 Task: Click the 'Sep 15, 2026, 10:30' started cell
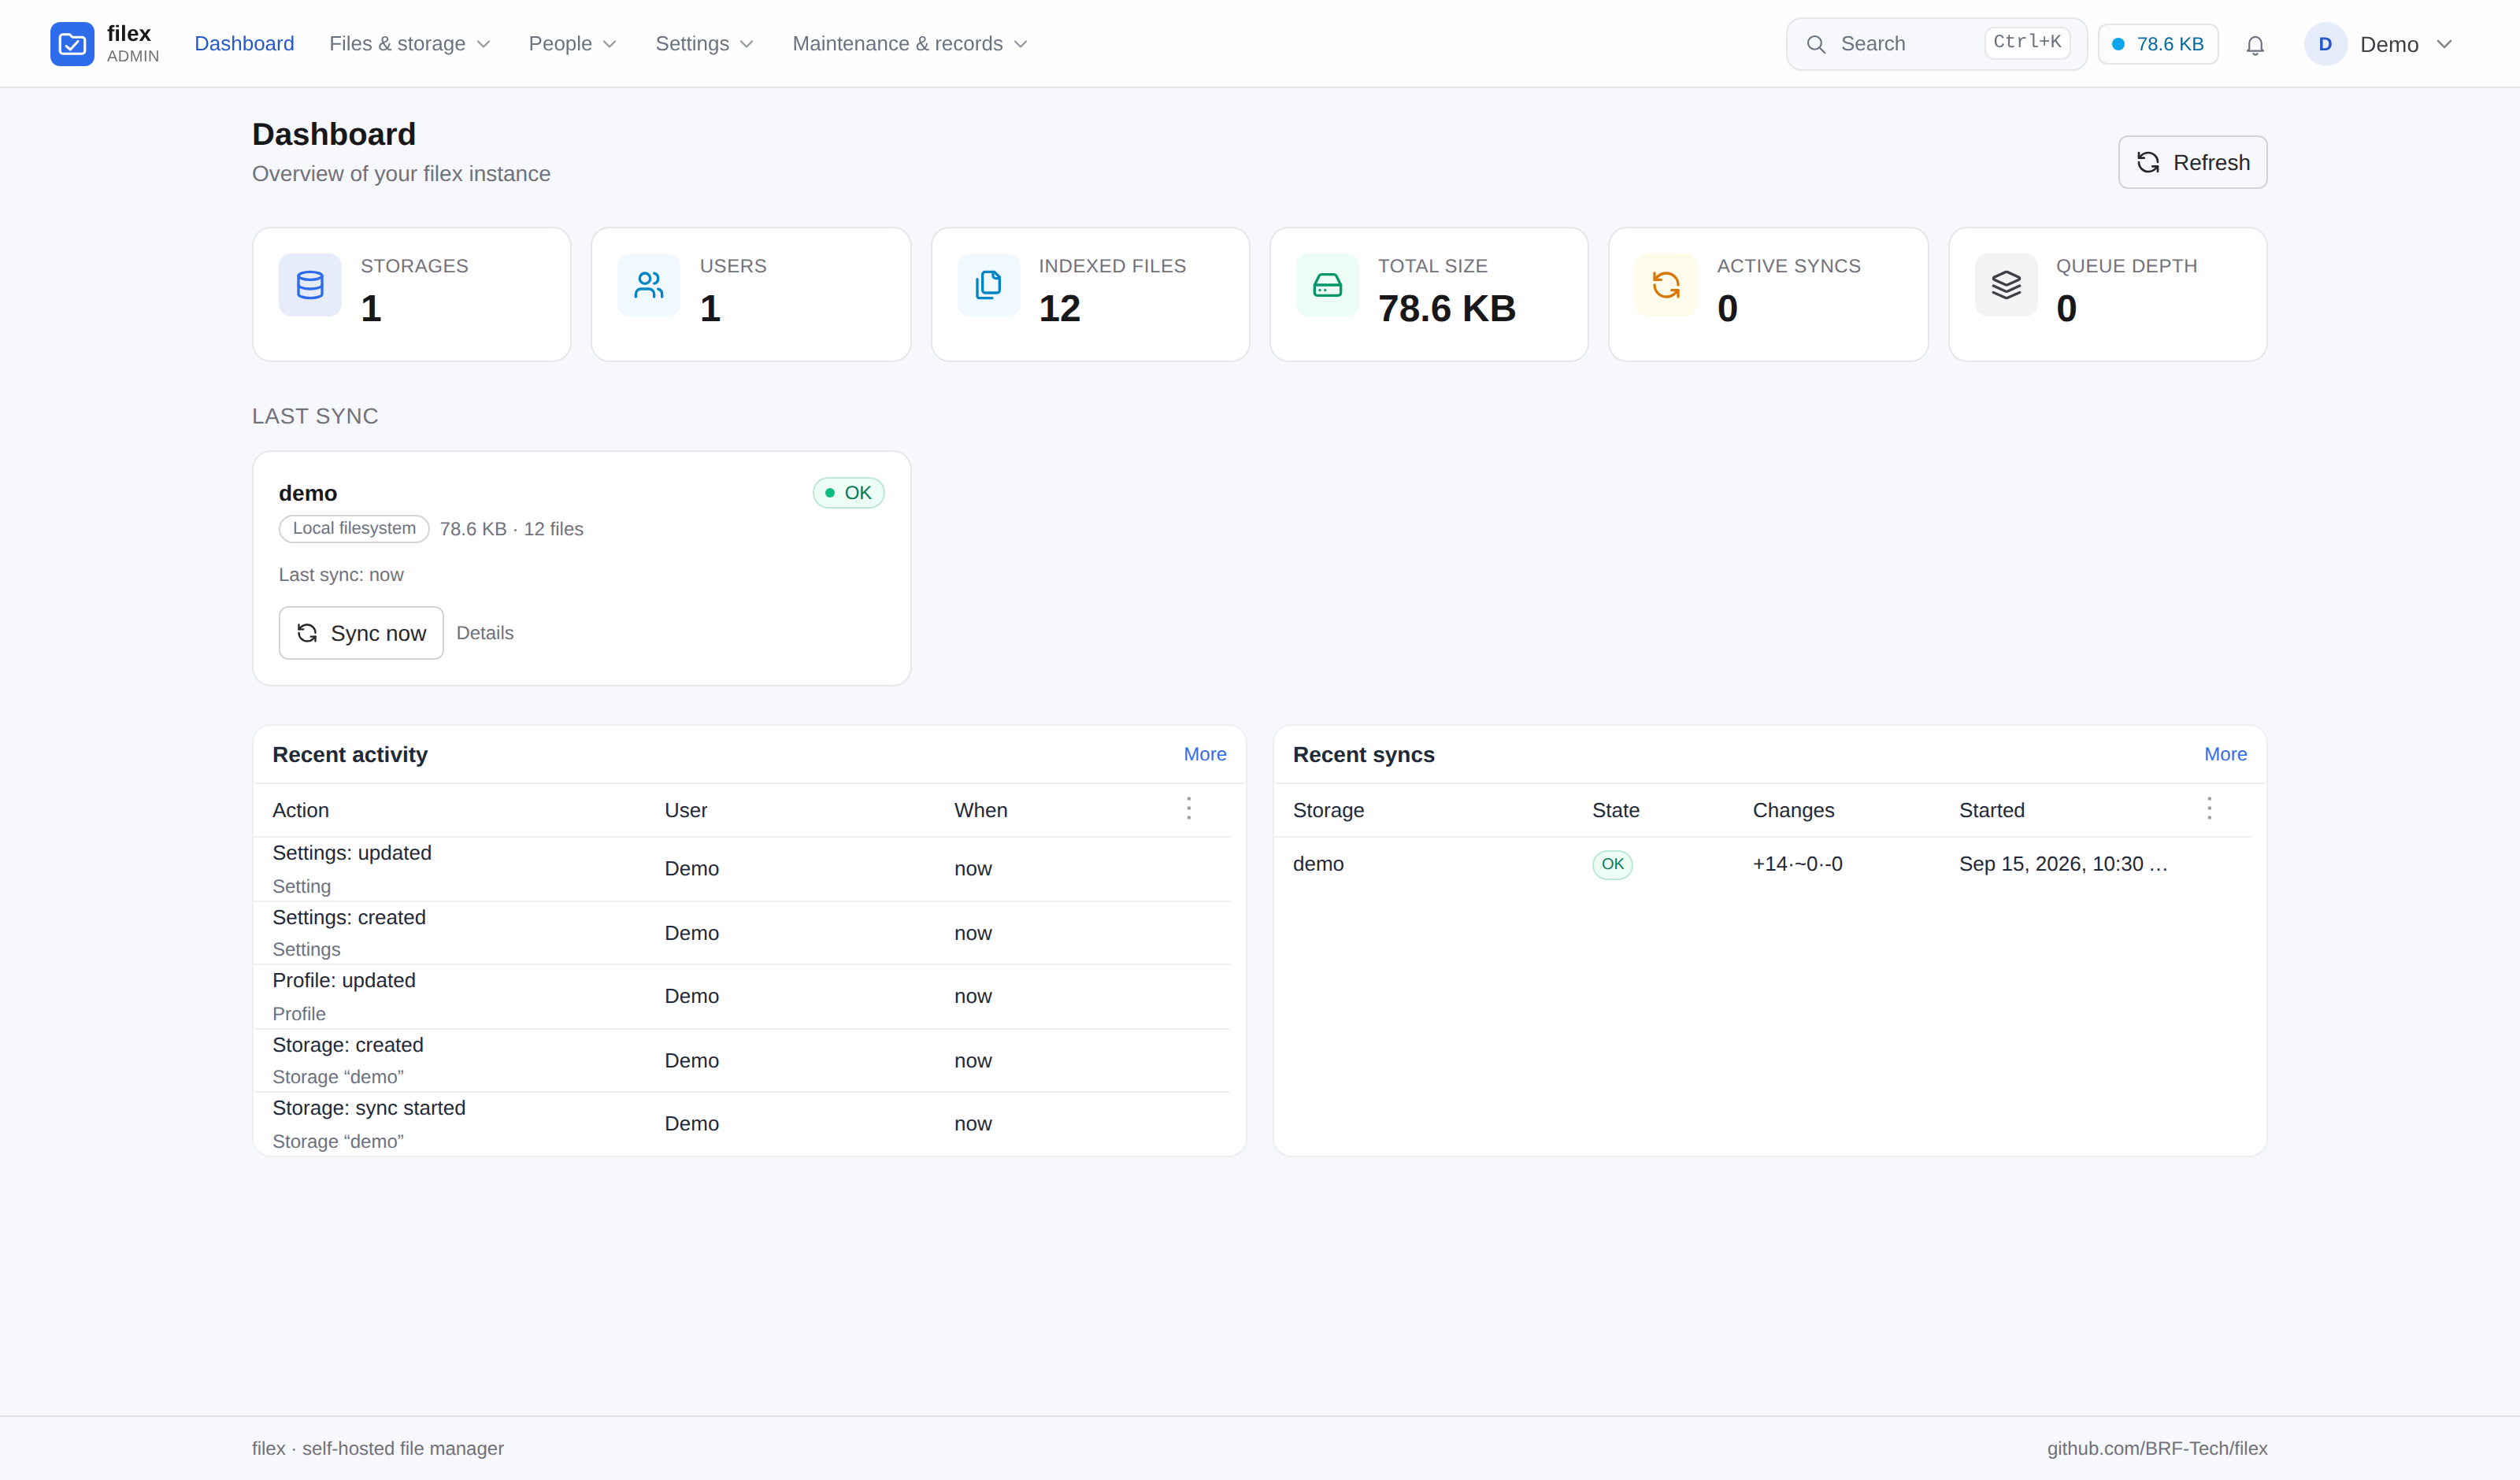(x=2063, y=864)
